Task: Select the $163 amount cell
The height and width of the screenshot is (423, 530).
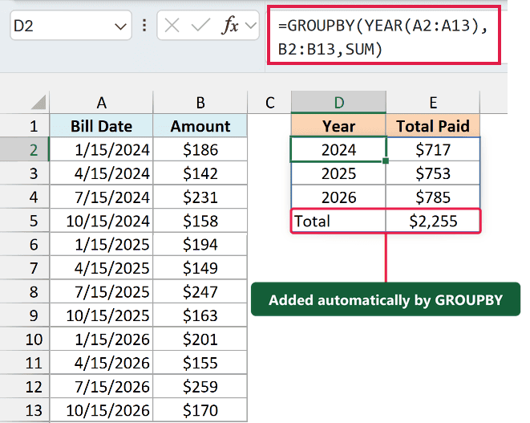Action: (200, 315)
